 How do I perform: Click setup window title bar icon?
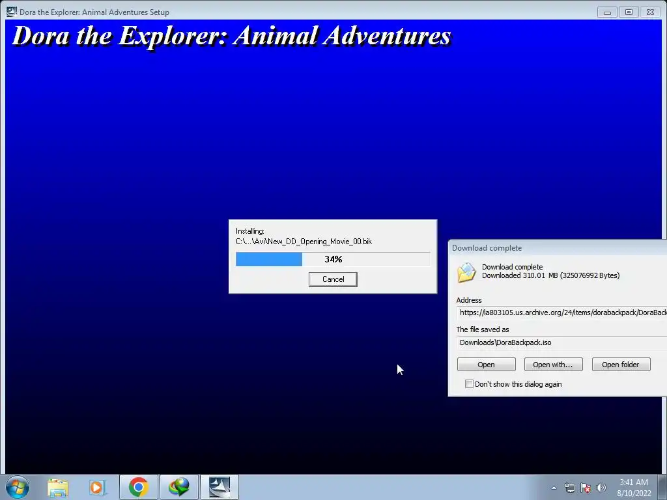(12, 12)
